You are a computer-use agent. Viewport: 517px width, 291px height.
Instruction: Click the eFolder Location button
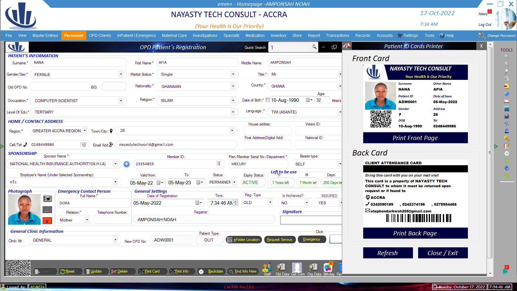pyautogui.click(x=244, y=240)
